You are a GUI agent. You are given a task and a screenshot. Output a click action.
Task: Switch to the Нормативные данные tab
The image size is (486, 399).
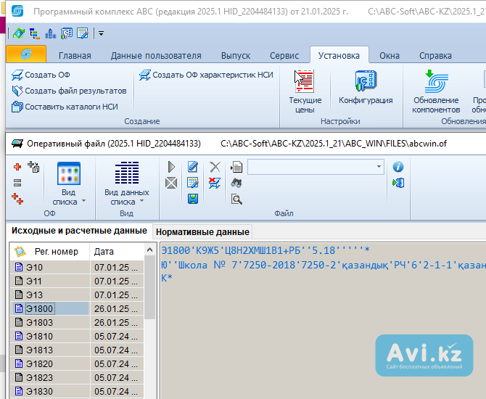[x=202, y=231]
